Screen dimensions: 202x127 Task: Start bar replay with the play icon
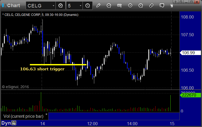pos(130,6)
